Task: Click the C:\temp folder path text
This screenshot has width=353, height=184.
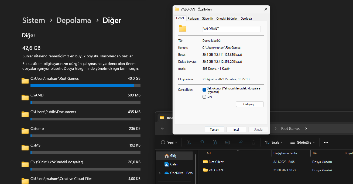Action: click(37, 129)
